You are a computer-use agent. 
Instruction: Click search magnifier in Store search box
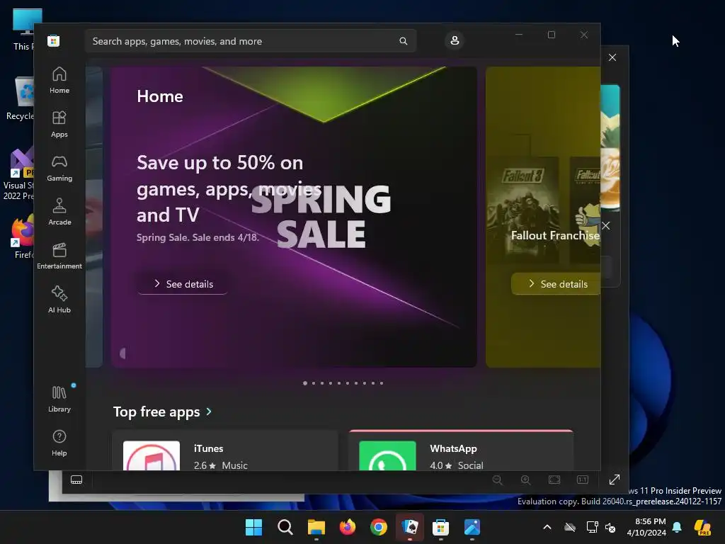(x=403, y=41)
